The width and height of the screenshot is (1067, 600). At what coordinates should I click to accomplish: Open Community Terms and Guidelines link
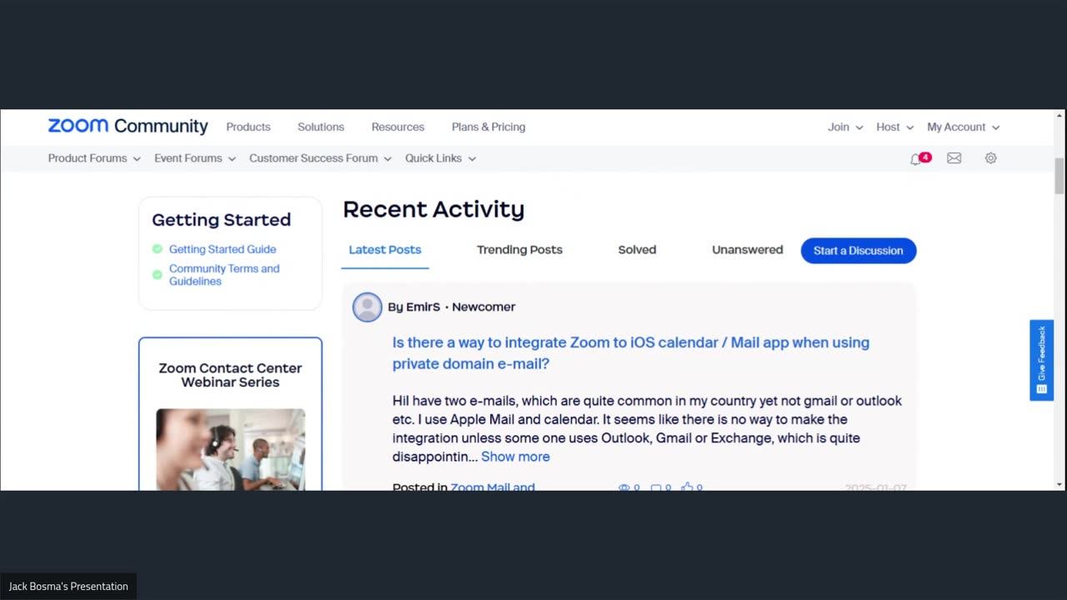click(x=224, y=275)
